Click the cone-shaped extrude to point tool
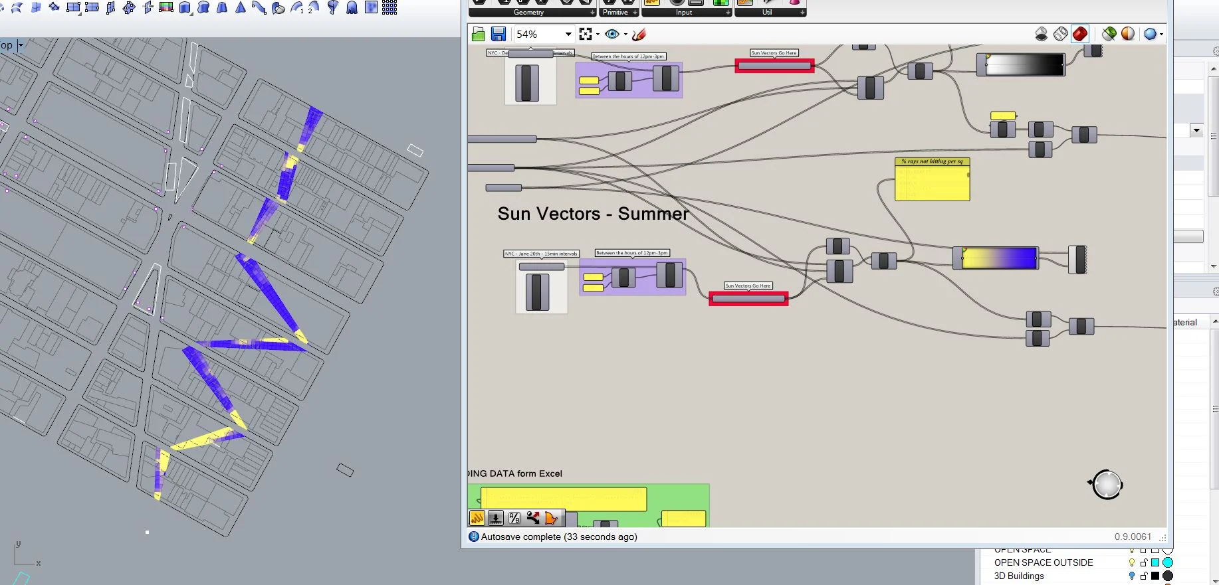 click(241, 7)
